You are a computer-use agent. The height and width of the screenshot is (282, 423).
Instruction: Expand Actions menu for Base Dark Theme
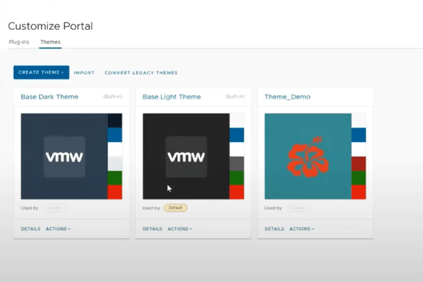pyautogui.click(x=58, y=229)
